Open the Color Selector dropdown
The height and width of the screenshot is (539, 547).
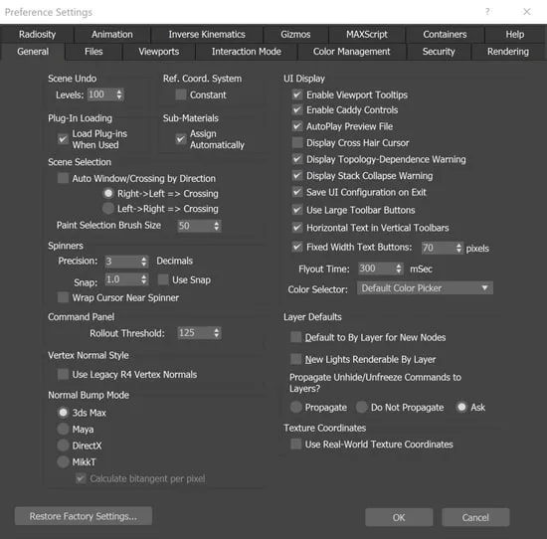(425, 288)
